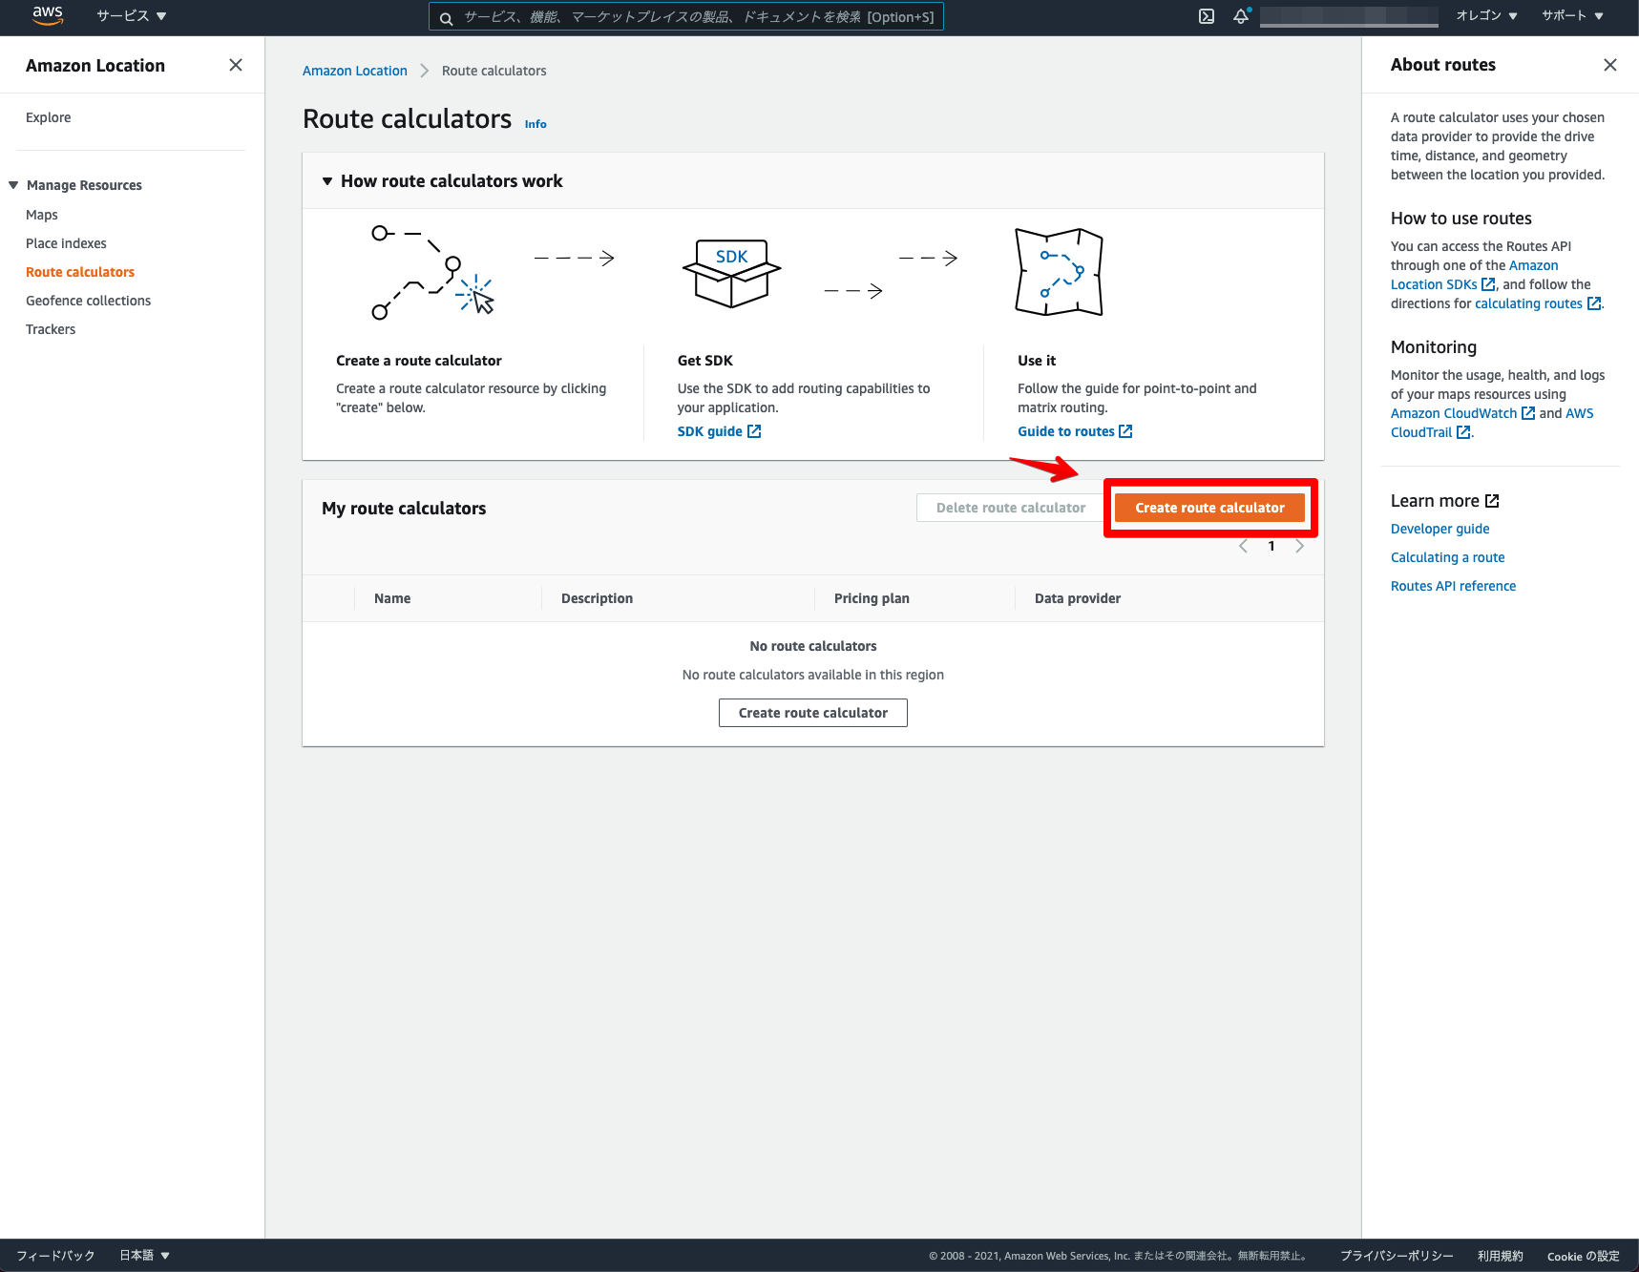Click フィードバック feedback in the footer

[55, 1256]
